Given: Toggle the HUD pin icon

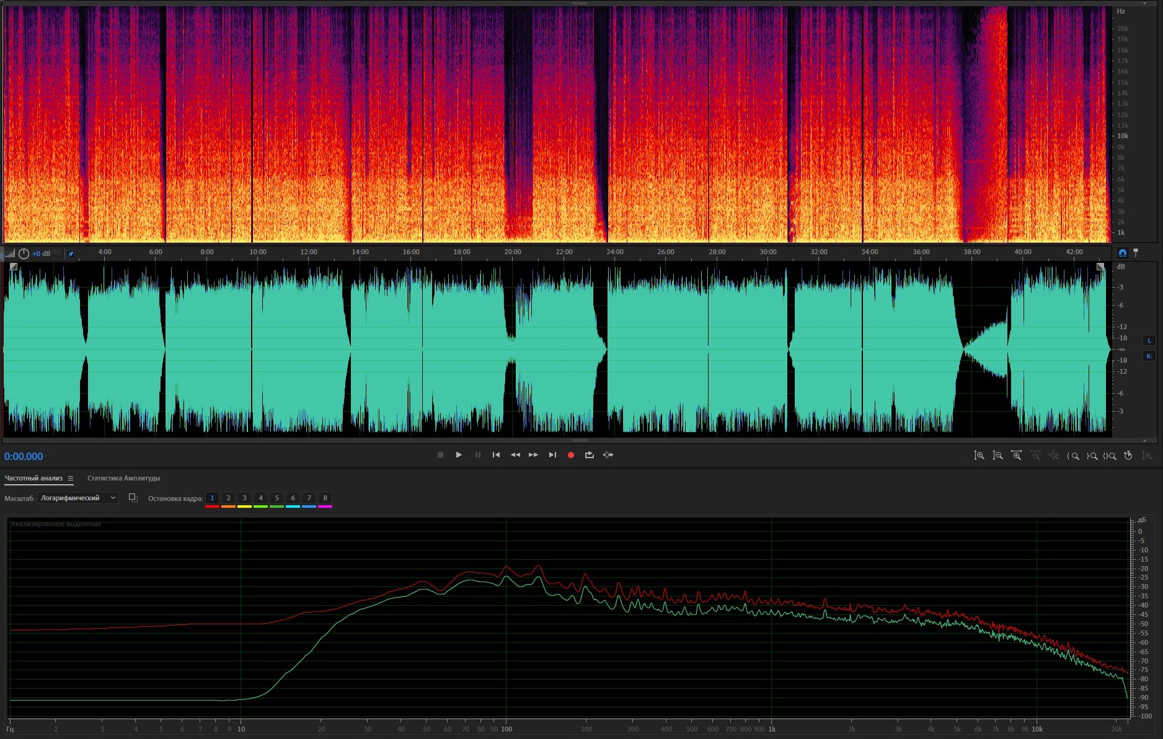Looking at the screenshot, I should click(x=70, y=254).
